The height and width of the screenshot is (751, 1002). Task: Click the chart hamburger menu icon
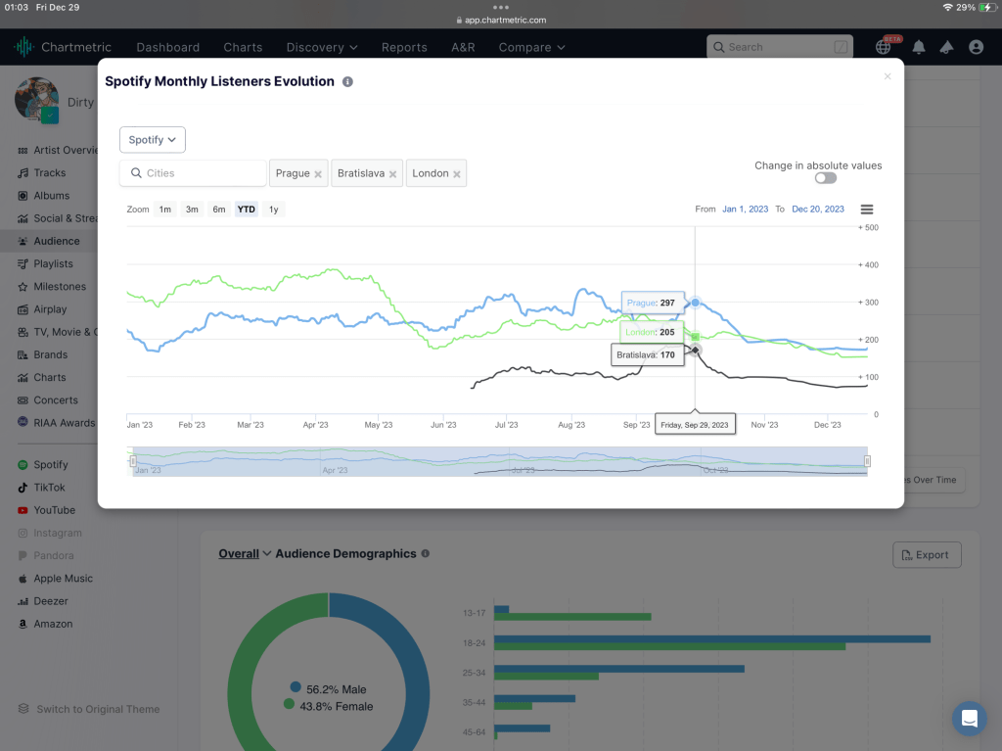866,210
